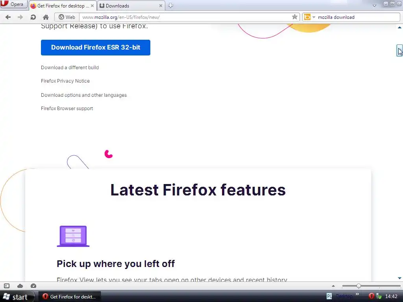Open the Opera main menu button

click(13, 4)
